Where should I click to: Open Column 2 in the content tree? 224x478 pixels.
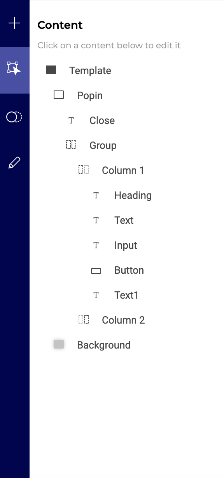tap(123, 320)
